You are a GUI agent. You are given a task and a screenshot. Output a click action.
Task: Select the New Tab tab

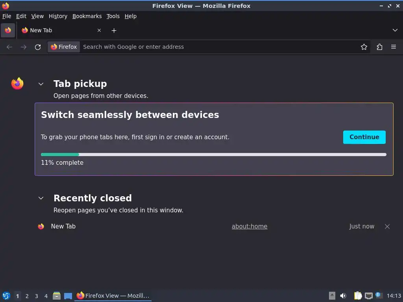tap(61, 30)
